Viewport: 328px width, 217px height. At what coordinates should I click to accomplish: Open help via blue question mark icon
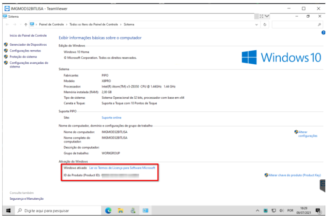323,33
